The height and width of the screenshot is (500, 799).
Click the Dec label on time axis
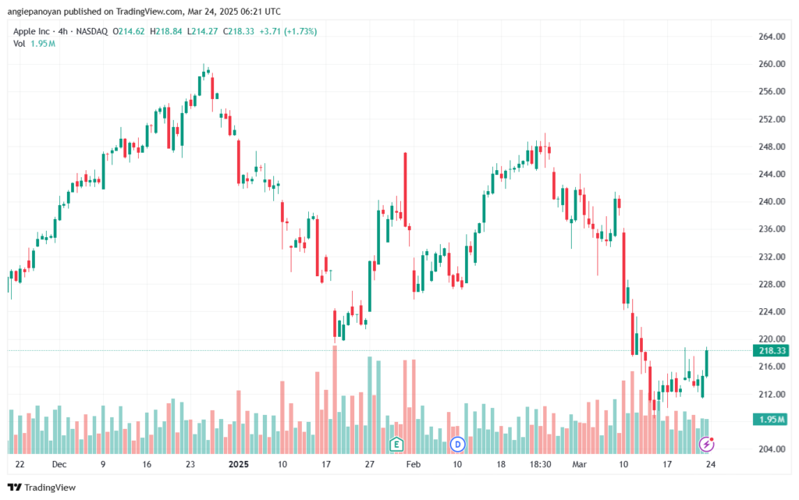59,464
